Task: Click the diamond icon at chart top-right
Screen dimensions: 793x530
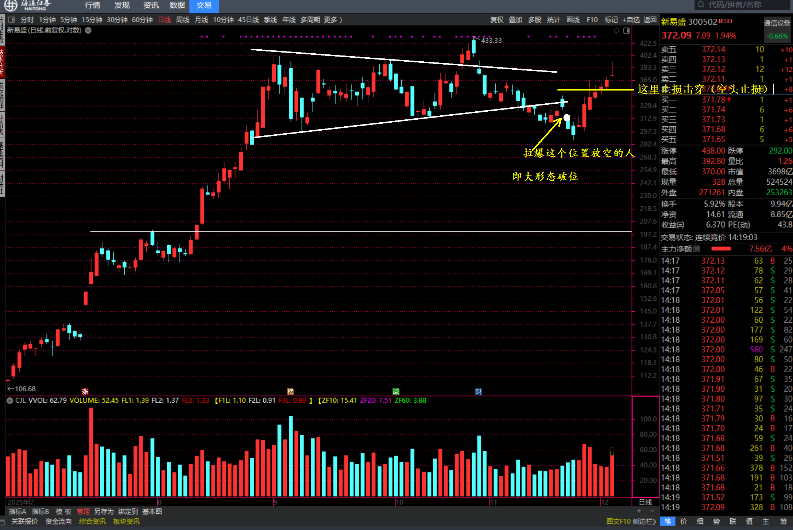Action: 616,31
